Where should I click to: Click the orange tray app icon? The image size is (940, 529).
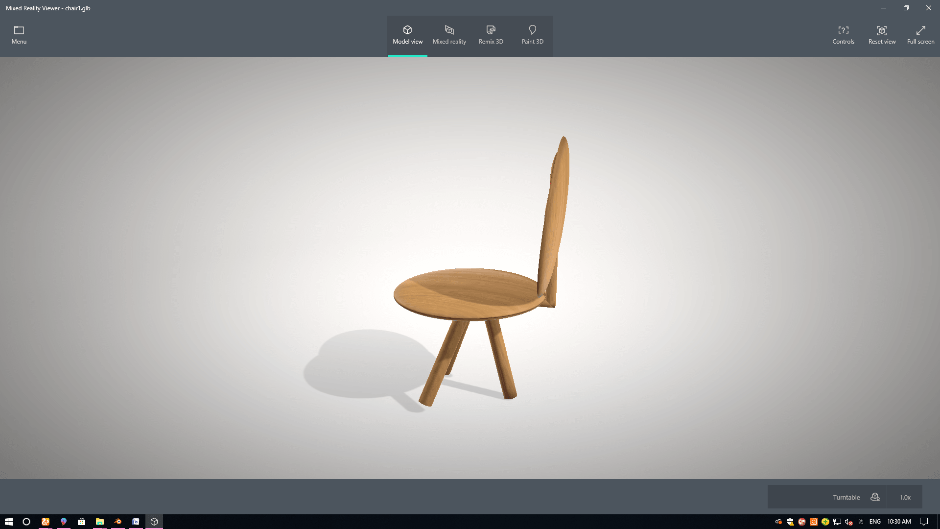click(814, 522)
